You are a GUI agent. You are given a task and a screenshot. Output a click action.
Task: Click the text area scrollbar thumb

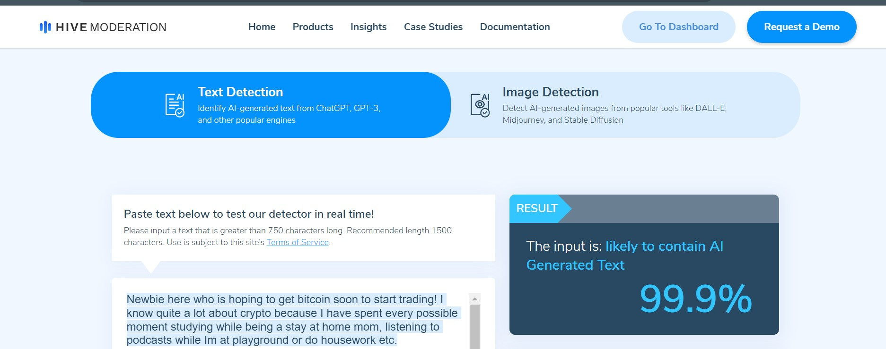[x=474, y=327]
